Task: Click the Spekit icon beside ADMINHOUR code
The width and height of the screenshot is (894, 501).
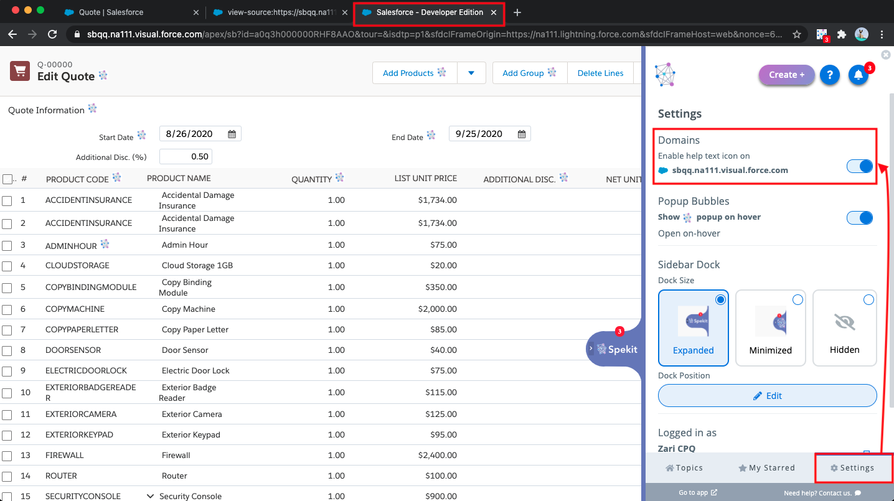Action: [x=105, y=243]
